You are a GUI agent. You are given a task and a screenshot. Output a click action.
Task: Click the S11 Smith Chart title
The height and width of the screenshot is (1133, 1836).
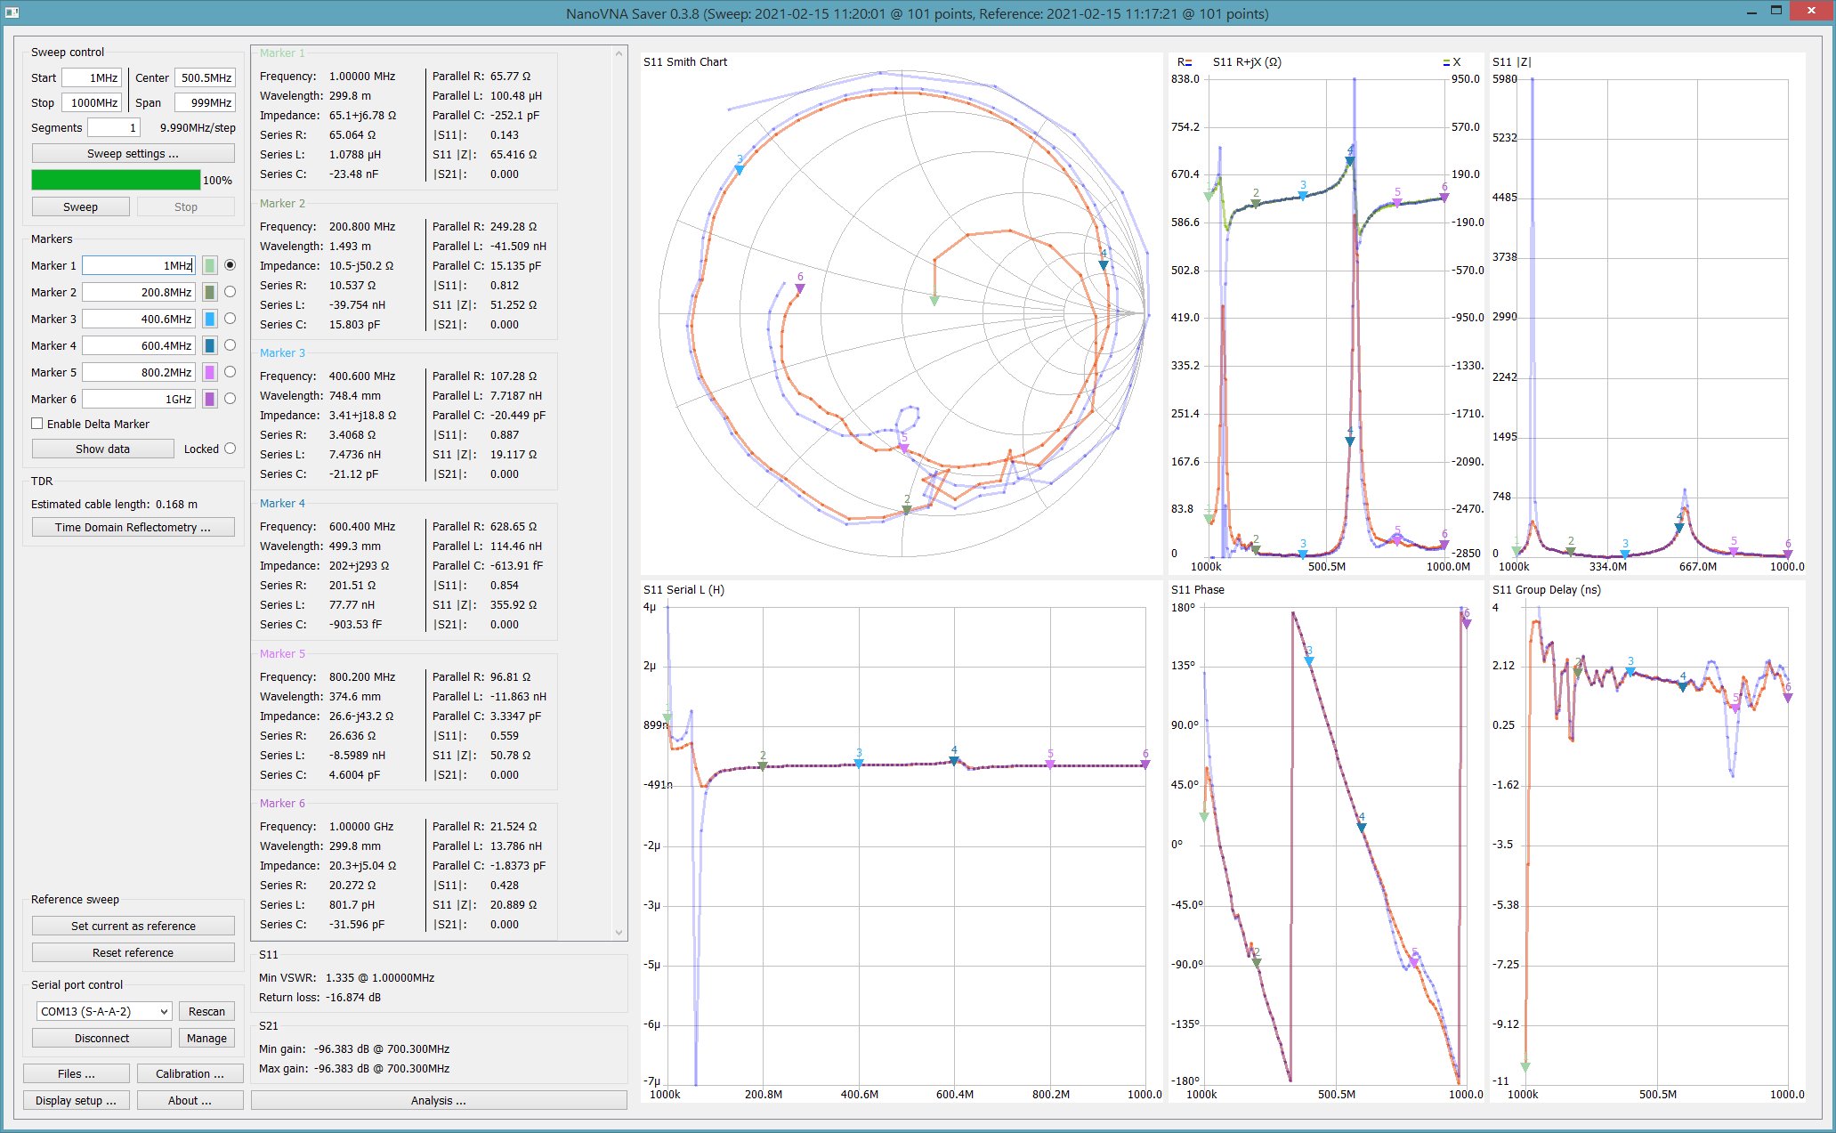[684, 61]
